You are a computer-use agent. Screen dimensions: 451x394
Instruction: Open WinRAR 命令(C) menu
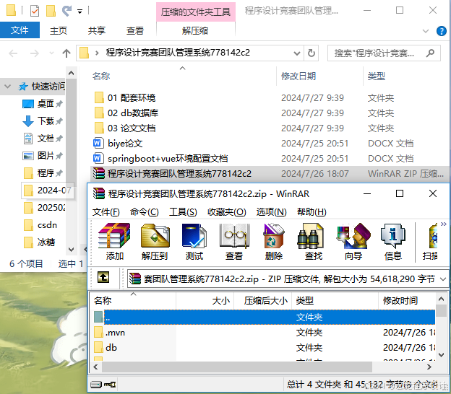(x=144, y=212)
